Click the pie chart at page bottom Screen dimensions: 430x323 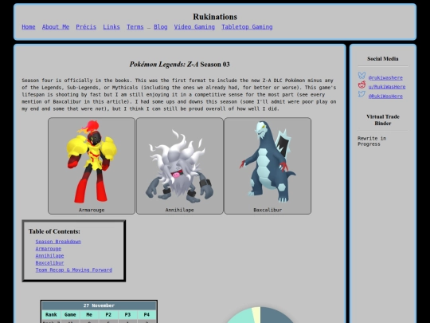pyautogui.click(x=260, y=315)
